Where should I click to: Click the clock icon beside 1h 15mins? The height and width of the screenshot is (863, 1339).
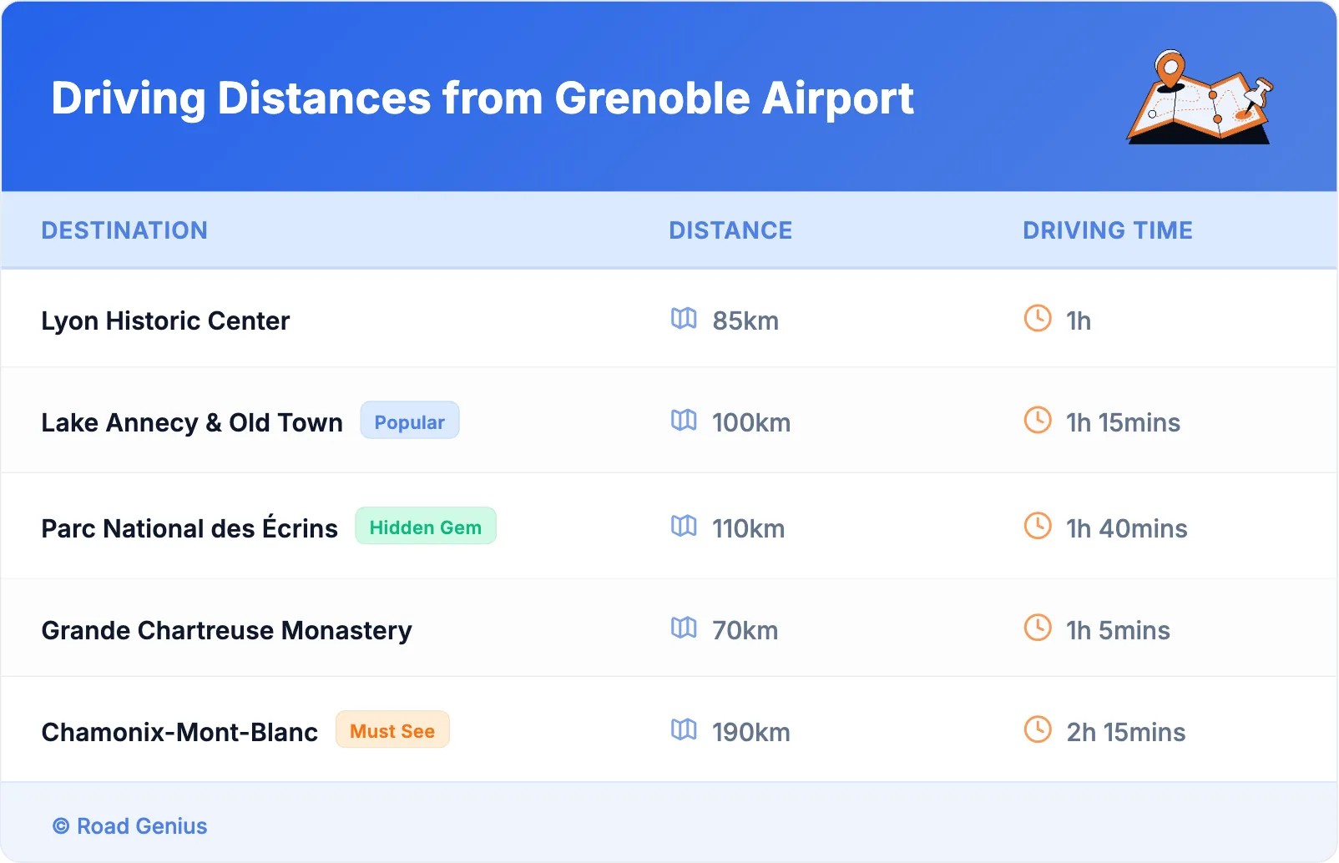[x=1038, y=420]
